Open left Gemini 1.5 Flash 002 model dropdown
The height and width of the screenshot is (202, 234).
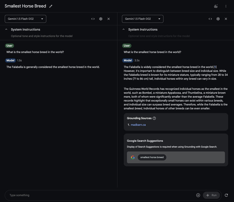pos(26,19)
